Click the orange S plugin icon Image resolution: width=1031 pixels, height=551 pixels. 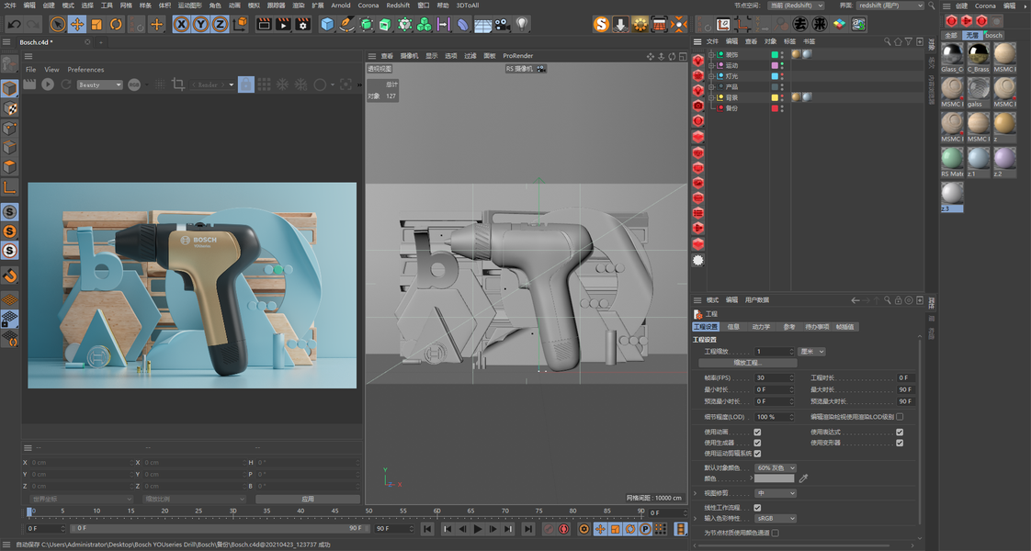point(601,24)
